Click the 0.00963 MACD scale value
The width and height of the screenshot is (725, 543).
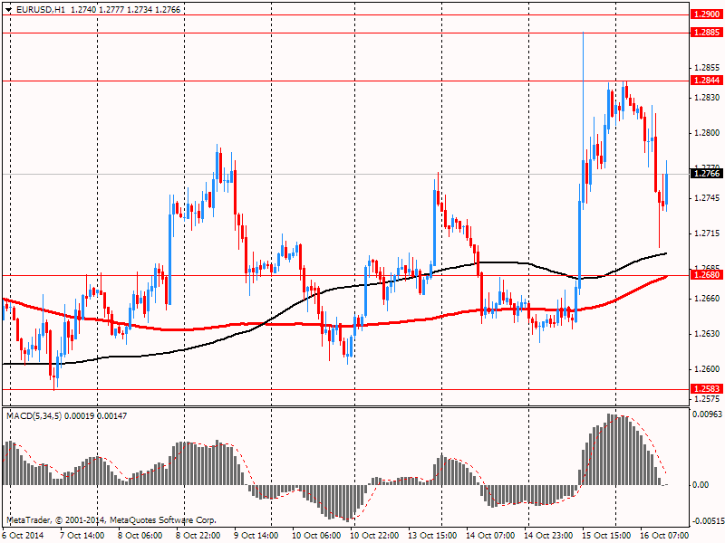coord(707,414)
